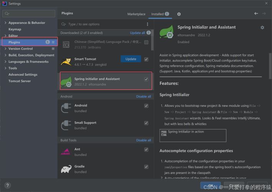Click the Features: heading
Image resolution: width=272 pixels, height=192 pixels.
click(169, 83)
